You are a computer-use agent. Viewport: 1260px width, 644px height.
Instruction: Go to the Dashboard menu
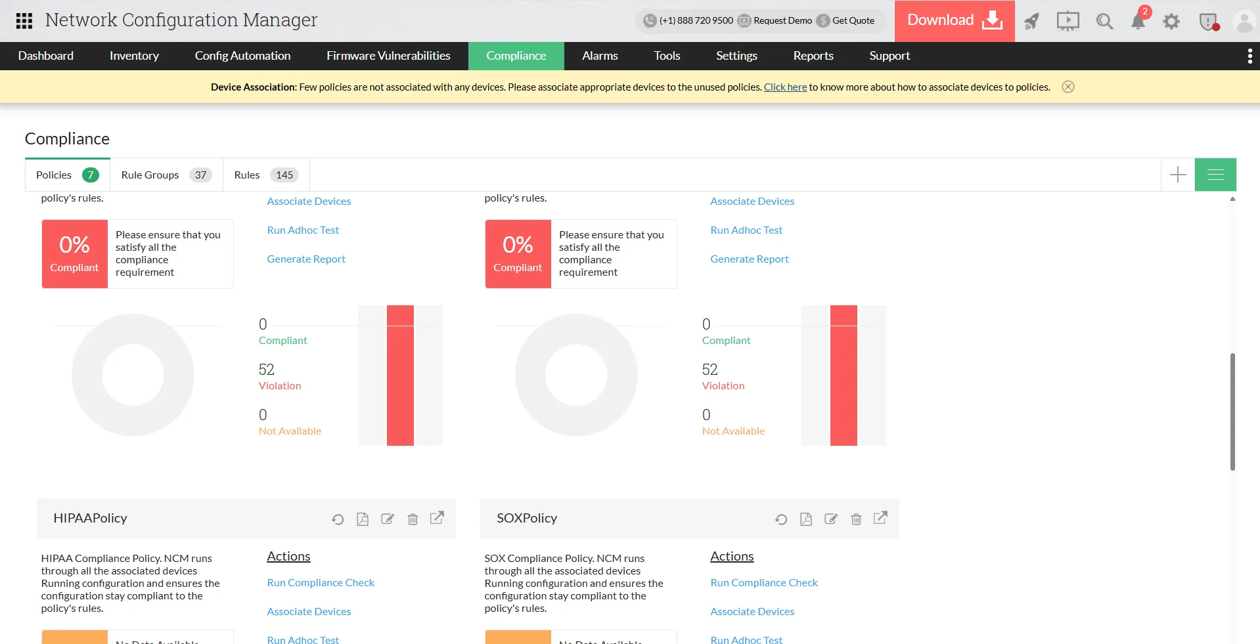coord(46,56)
